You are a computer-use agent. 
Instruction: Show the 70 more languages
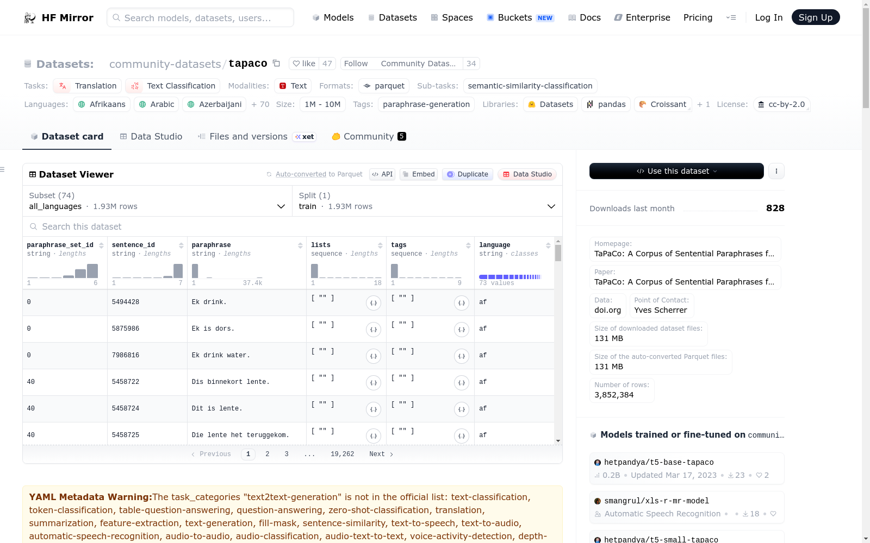click(260, 104)
